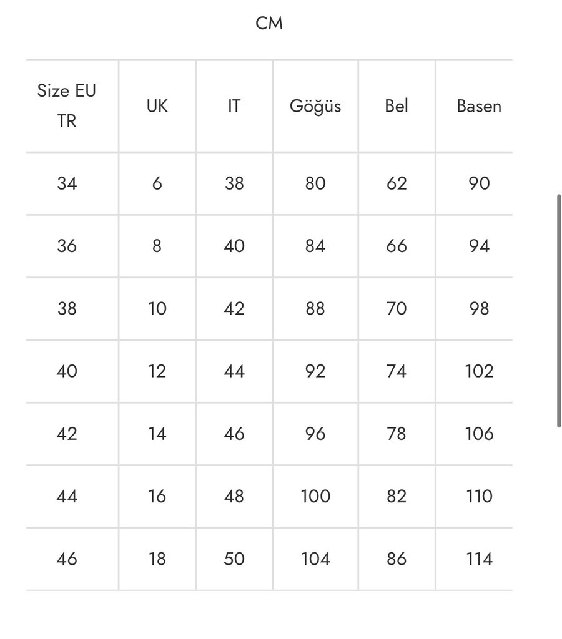Screen dimensions: 562x639
Task: Tap the Basen column header
Action: [x=479, y=106]
